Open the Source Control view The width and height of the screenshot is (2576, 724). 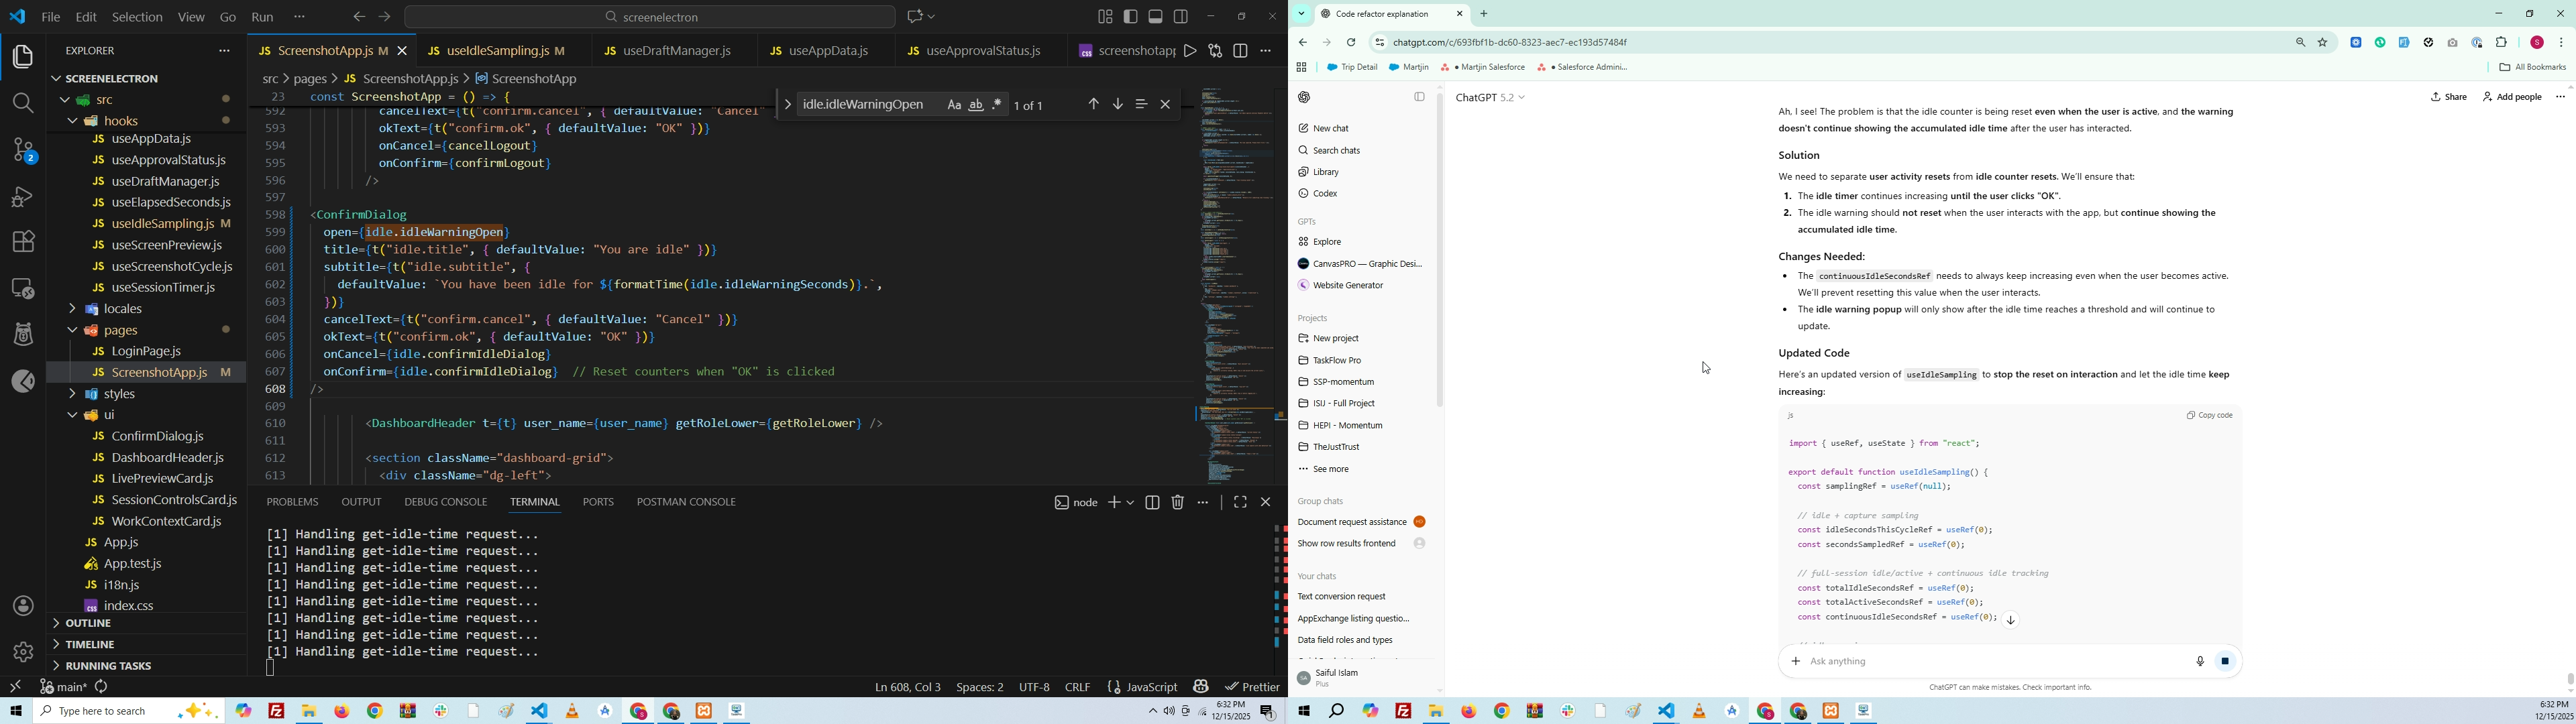coord(23,151)
